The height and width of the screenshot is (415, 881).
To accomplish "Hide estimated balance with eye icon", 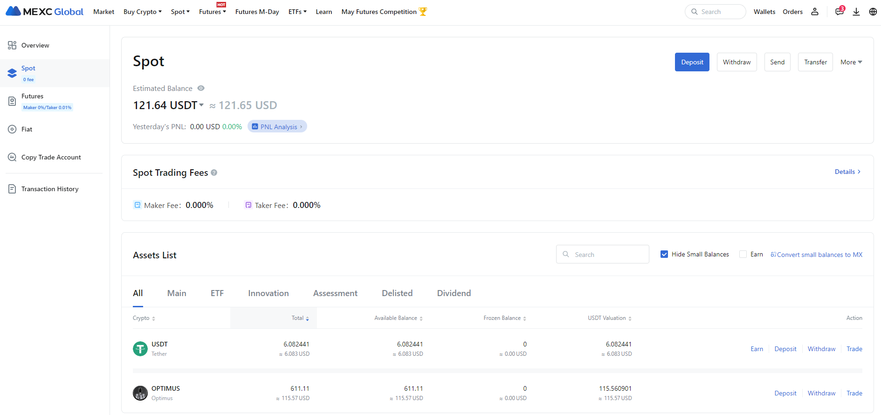I will 201,88.
